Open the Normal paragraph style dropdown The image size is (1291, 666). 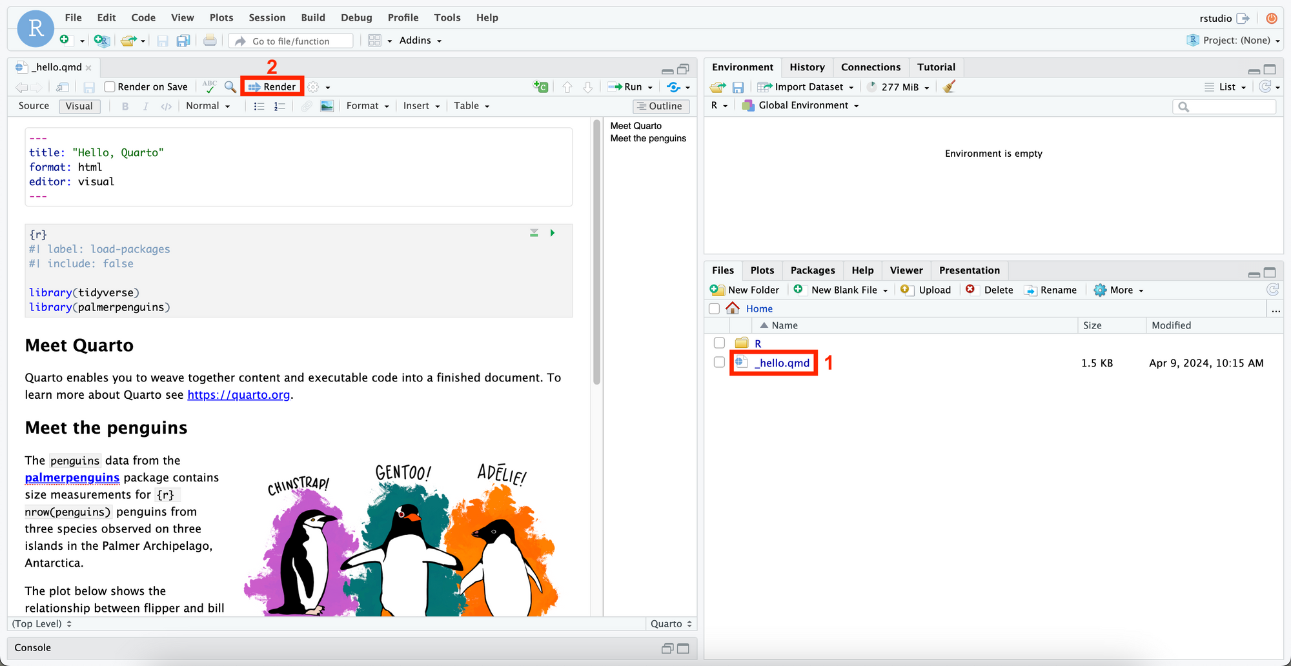(208, 106)
